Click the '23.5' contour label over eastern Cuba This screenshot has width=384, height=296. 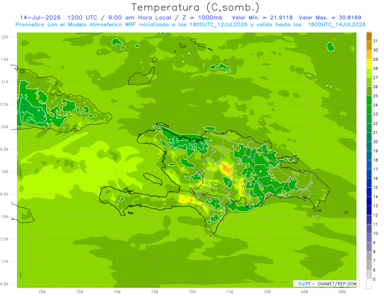[x=22, y=96]
